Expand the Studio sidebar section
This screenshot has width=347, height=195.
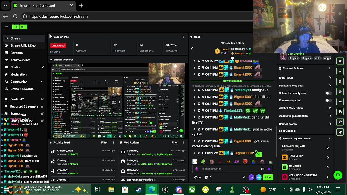tap(42, 67)
